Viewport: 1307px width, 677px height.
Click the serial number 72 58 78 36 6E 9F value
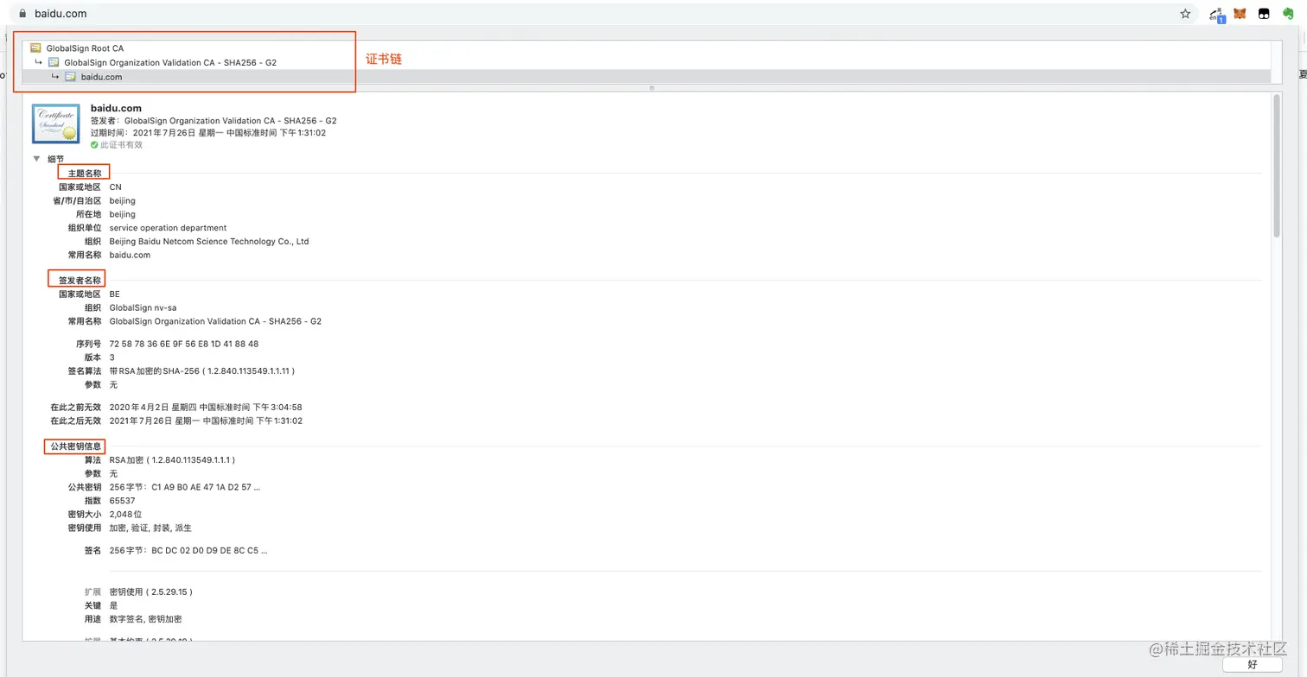184,344
